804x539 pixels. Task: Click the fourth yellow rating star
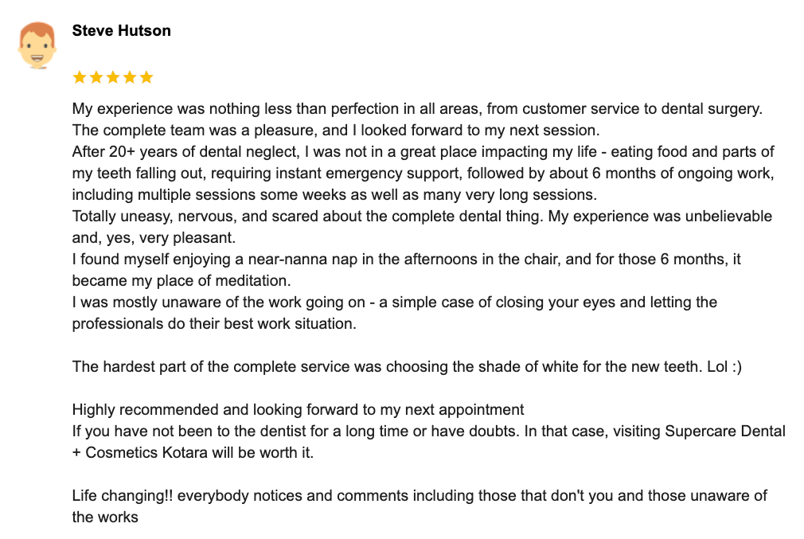pos(129,77)
